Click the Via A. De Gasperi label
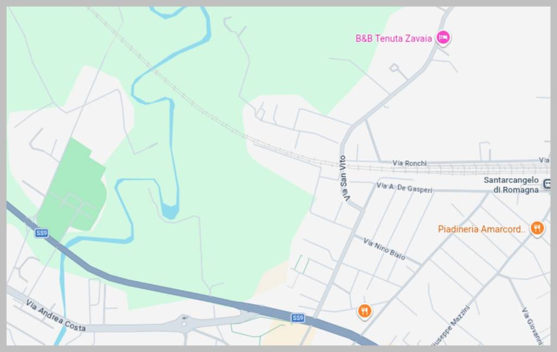557x352 pixels. pos(404,188)
